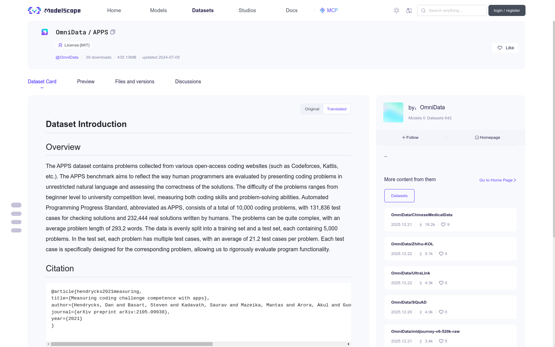Click the search magnifier icon

coord(423,10)
